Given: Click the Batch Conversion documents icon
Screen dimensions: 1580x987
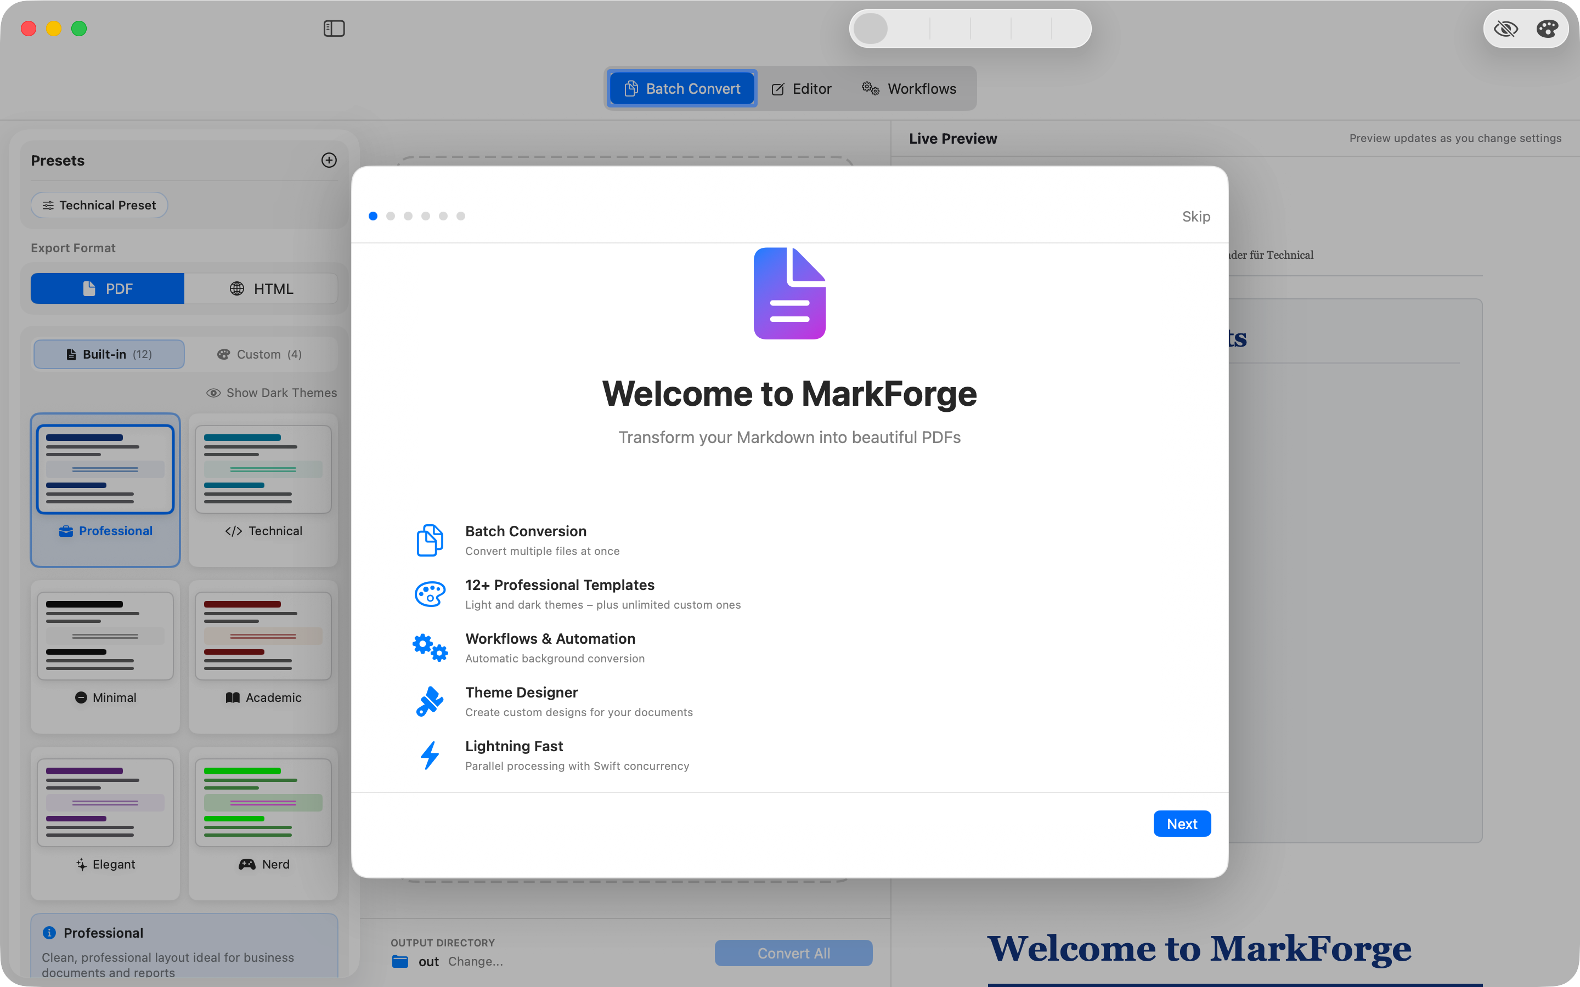Looking at the screenshot, I should pyautogui.click(x=430, y=541).
